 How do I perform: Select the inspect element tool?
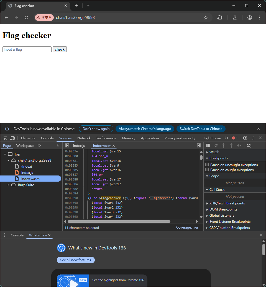coord(4,138)
